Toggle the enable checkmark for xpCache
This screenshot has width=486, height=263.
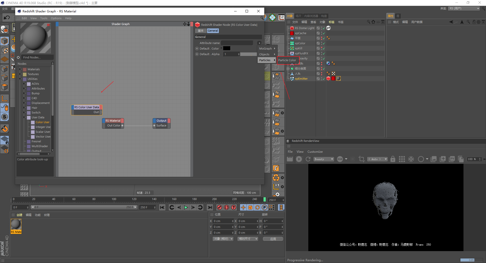point(323,33)
